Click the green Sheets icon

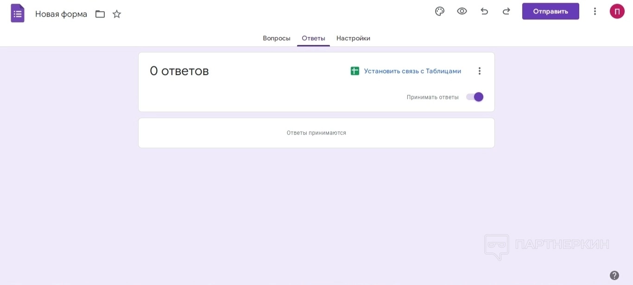tap(355, 71)
